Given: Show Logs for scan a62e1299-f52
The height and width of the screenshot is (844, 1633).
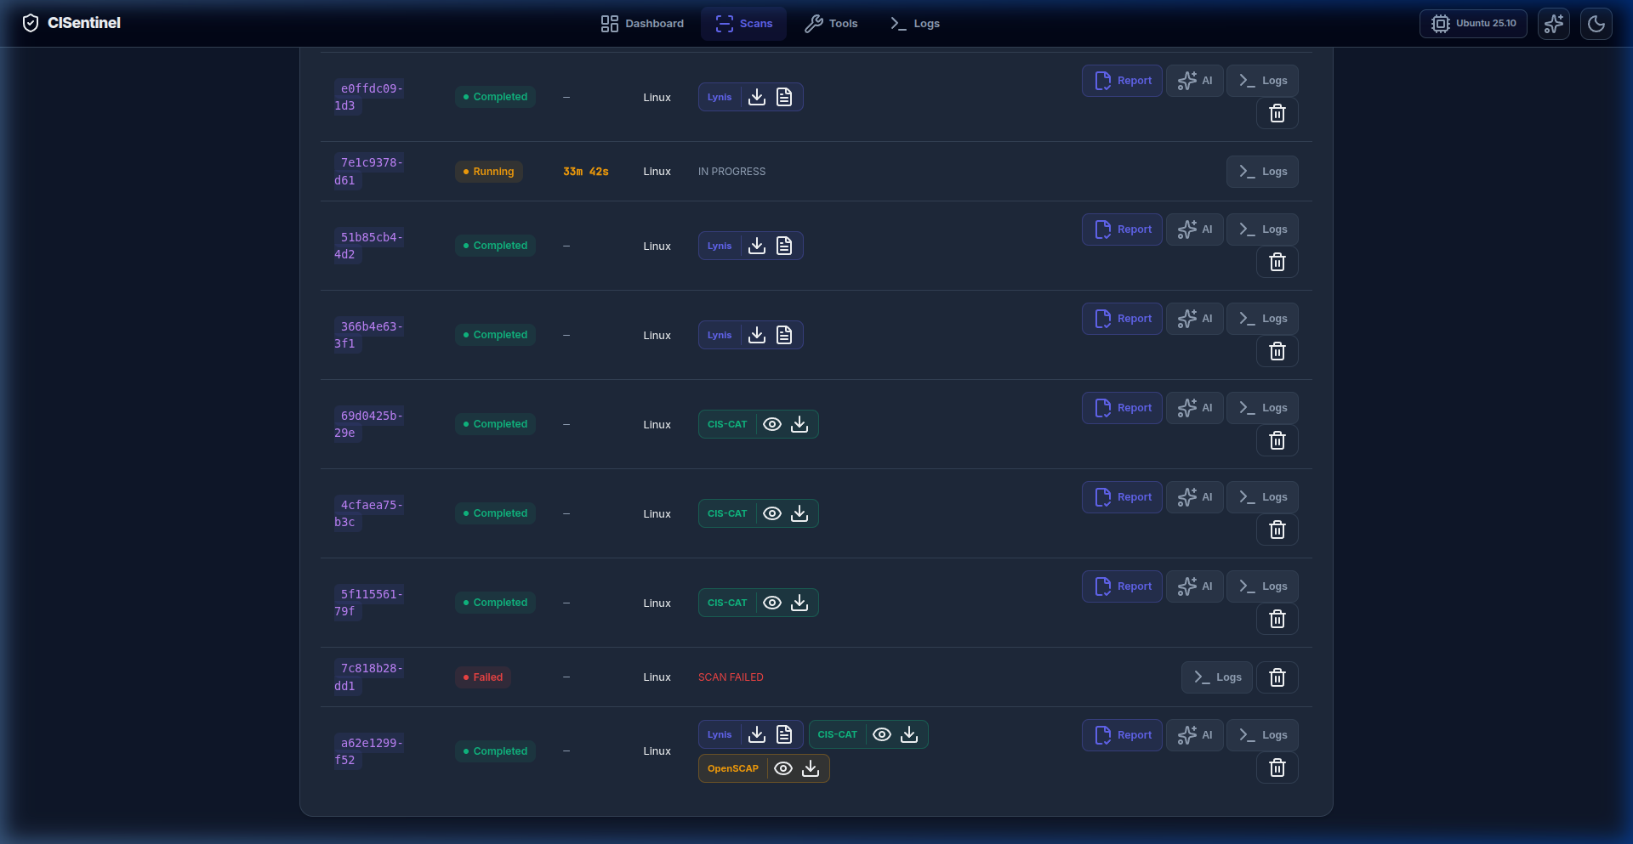Looking at the screenshot, I should (1263, 735).
